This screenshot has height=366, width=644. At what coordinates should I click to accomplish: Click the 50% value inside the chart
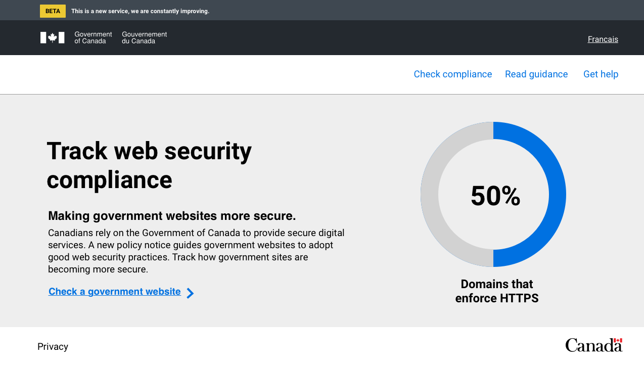(x=495, y=196)
